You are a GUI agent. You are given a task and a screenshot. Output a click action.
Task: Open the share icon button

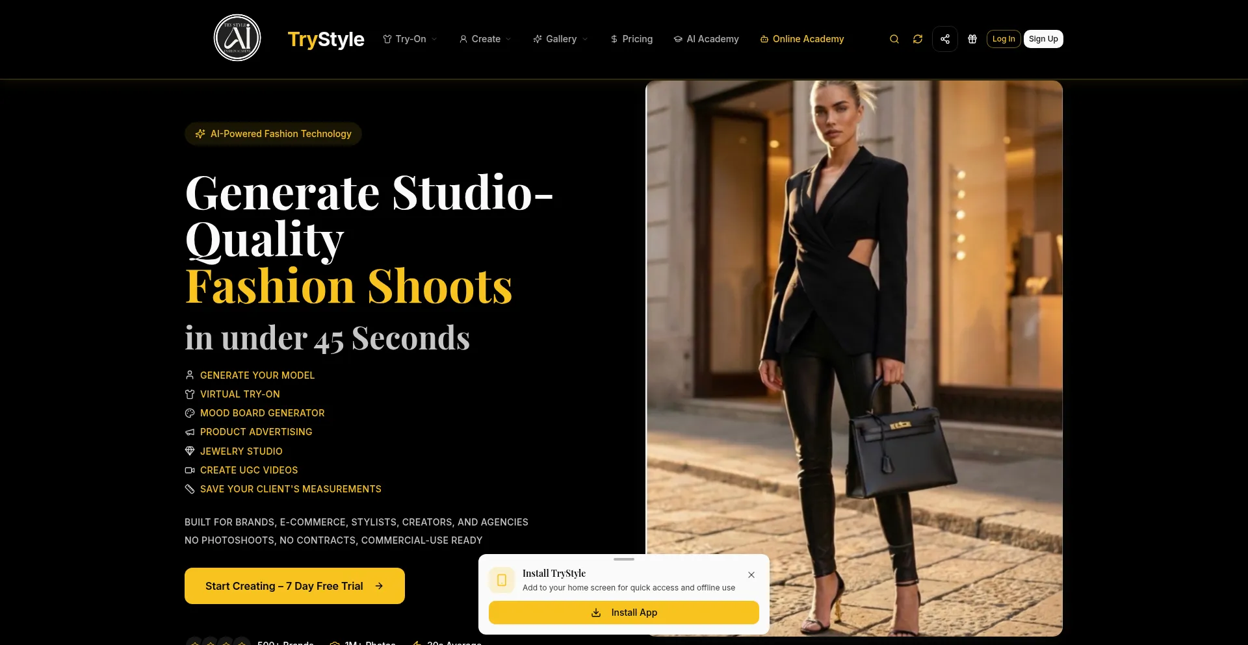945,39
